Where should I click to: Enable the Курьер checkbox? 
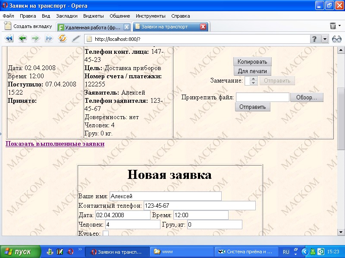point(105,233)
